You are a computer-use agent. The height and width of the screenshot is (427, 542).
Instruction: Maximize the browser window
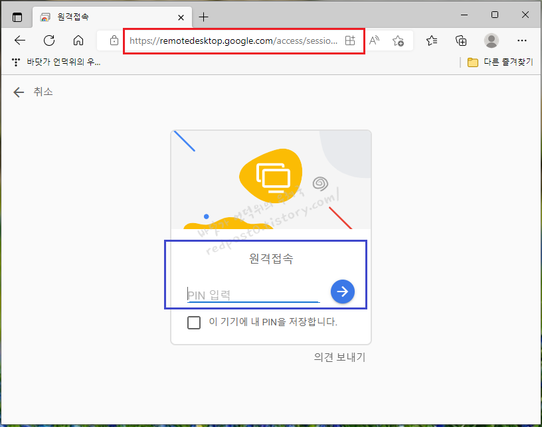(495, 15)
